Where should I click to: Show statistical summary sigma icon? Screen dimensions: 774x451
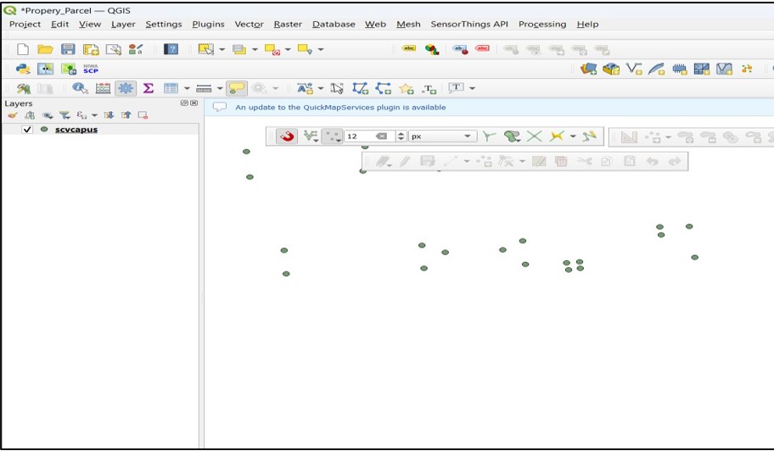click(148, 88)
